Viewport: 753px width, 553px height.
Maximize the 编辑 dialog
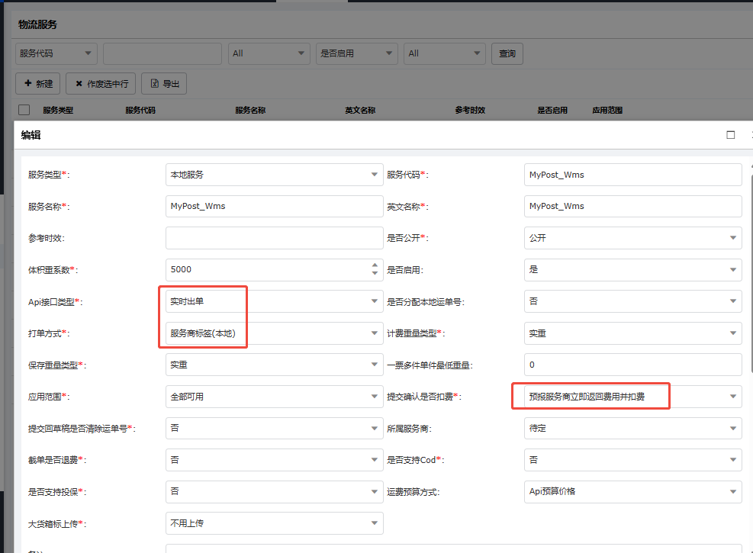click(x=730, y=135)
